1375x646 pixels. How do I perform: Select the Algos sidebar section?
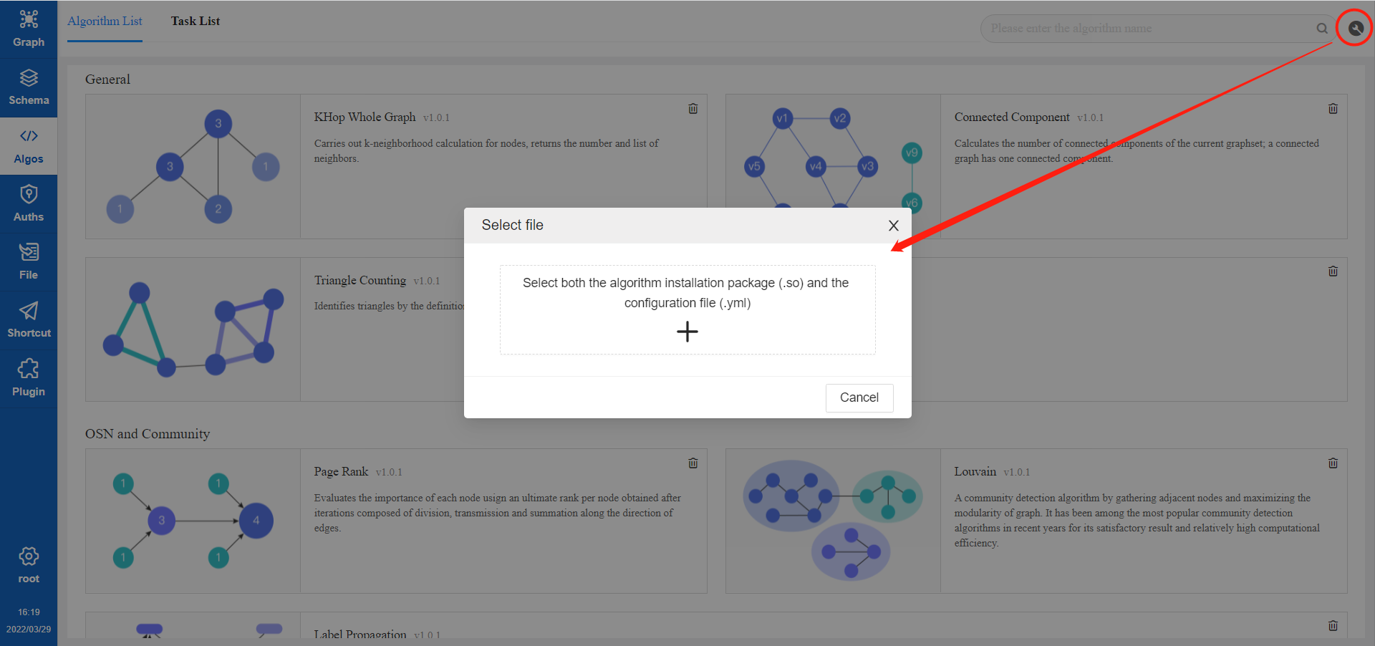point(29,146)
